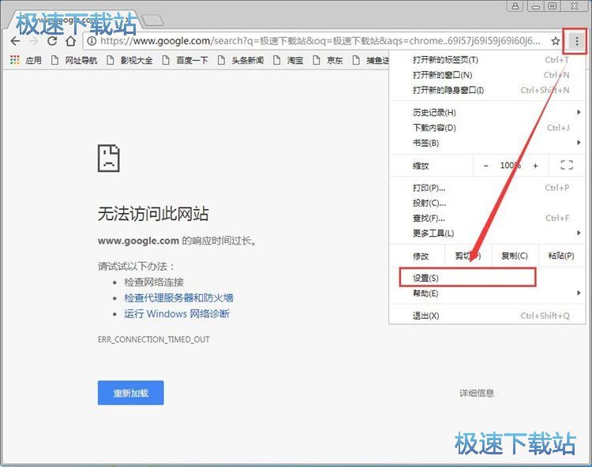Open the 百度一下 bookmark
The width and height of the screenshot is (592, 467).
pos(185,60)
